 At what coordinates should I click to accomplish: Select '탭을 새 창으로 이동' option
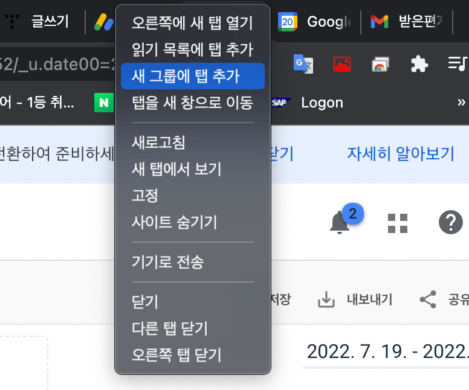click(193, 103)
